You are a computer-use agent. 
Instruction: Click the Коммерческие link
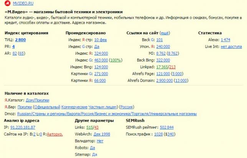tap(74, 107)
